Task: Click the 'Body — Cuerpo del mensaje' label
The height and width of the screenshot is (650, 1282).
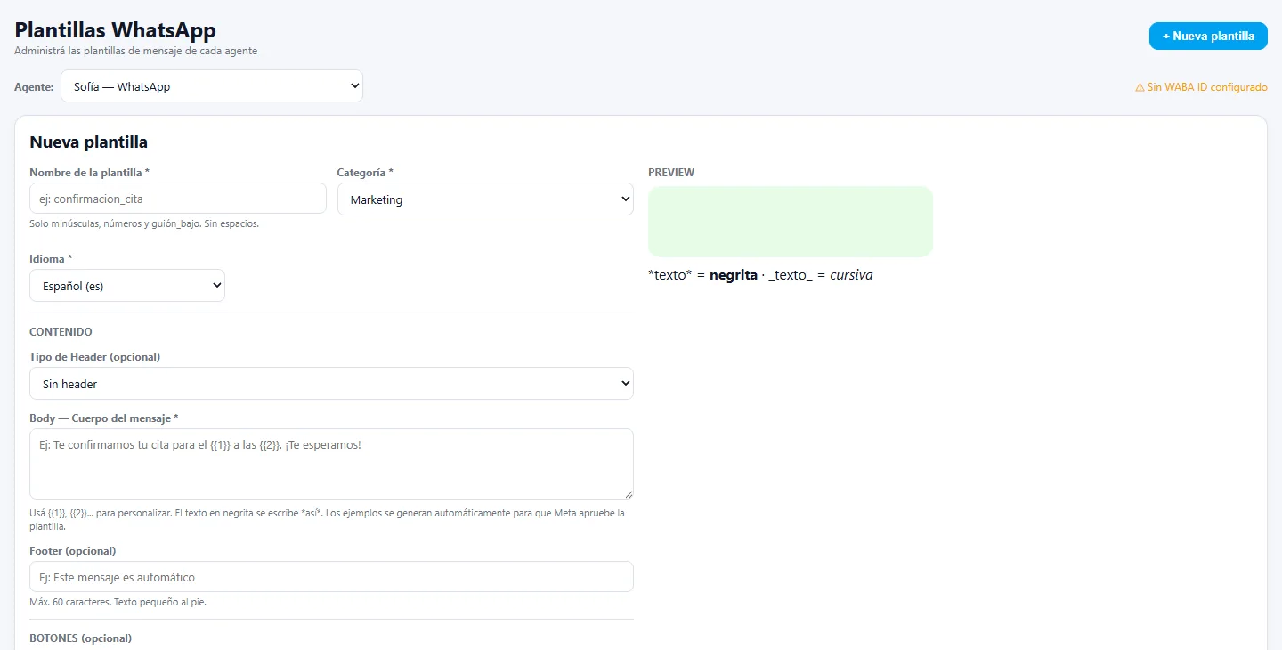Action: point(104,418)
